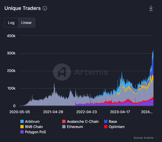162x142 pixels.
Task: Toggle the Optimism series in the legend
Action: point(114,127)
